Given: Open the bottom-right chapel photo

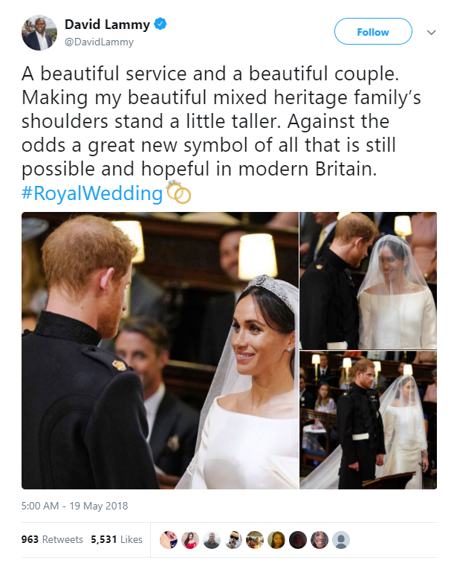Looking at the screenshot, I should tap(369, 420).
